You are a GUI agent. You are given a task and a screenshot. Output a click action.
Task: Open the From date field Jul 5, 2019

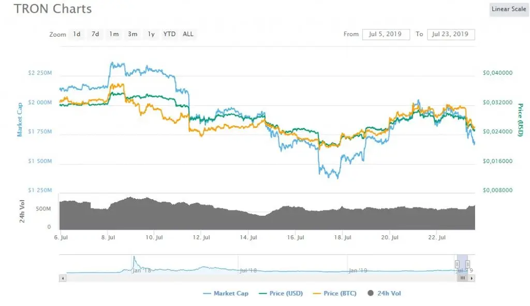point(386,35)
